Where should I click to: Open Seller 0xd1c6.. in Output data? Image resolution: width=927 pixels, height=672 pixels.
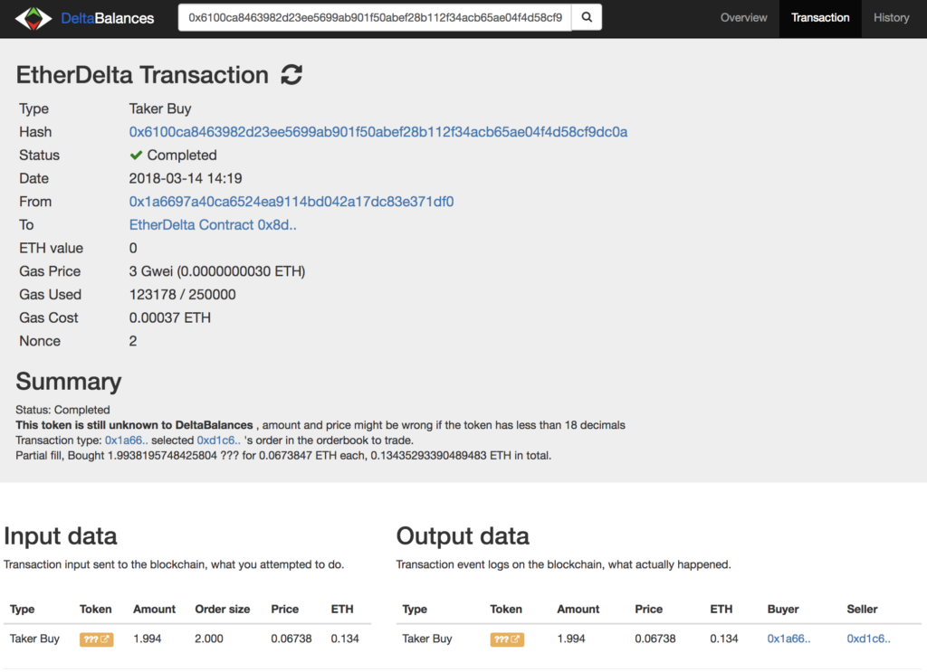pyautogui.click(x=868, y=639)
